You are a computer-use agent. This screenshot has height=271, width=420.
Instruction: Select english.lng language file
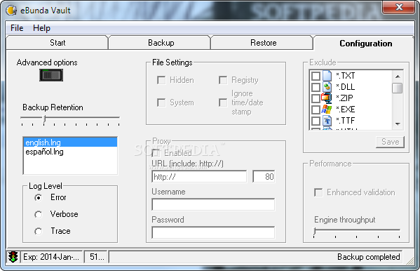(x=70, y=143)
